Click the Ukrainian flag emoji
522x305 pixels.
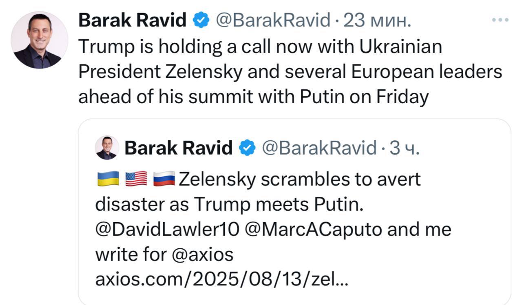[x=108, y=179]
